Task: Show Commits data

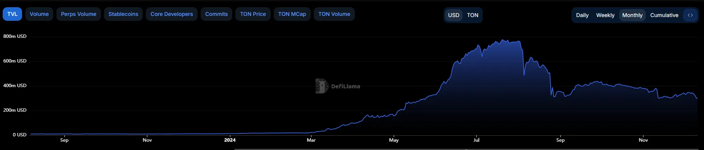Action: 216,14
